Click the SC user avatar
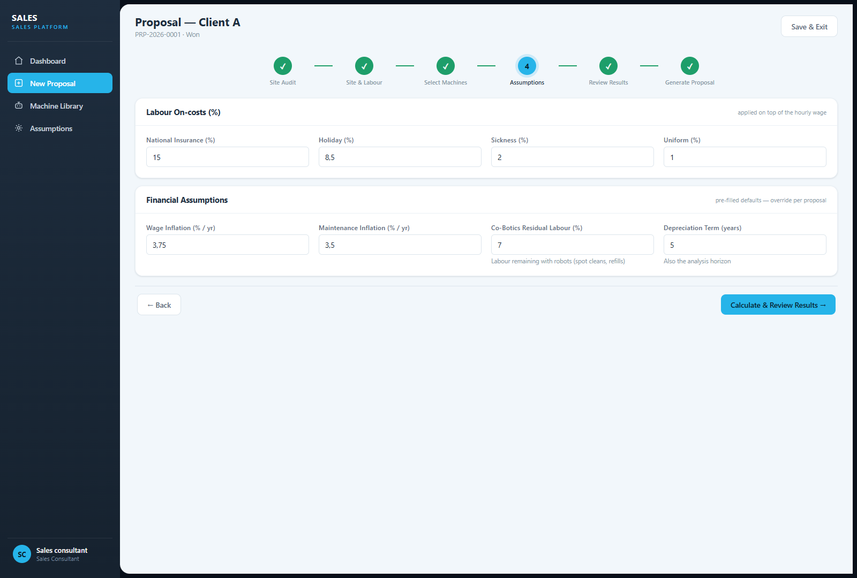Viewport: 857px width, 578px height. 22,554
